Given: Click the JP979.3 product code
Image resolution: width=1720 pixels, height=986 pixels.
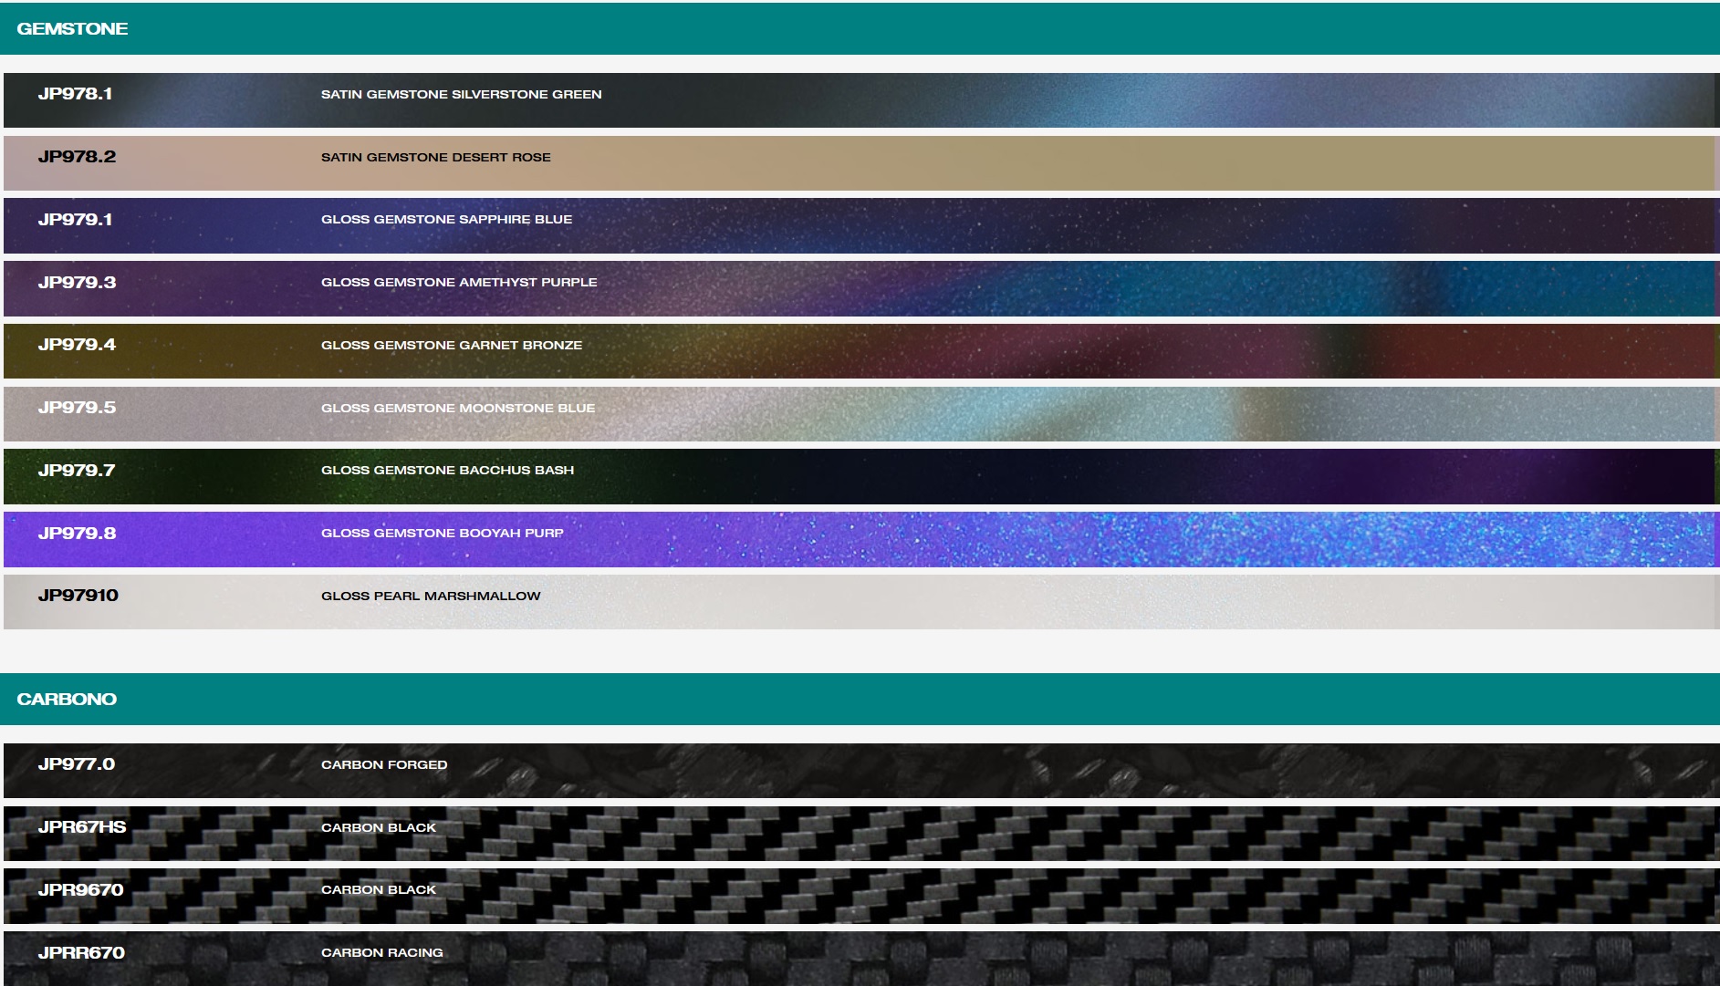Looking at the screenshot, I should [78, 283].
